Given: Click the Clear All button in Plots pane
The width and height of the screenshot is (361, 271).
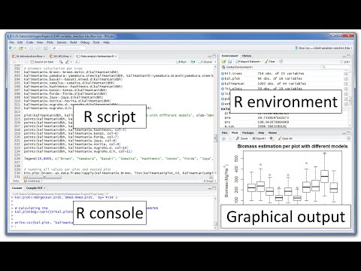Looking at the screenshot, I should [x=285, y=139].
